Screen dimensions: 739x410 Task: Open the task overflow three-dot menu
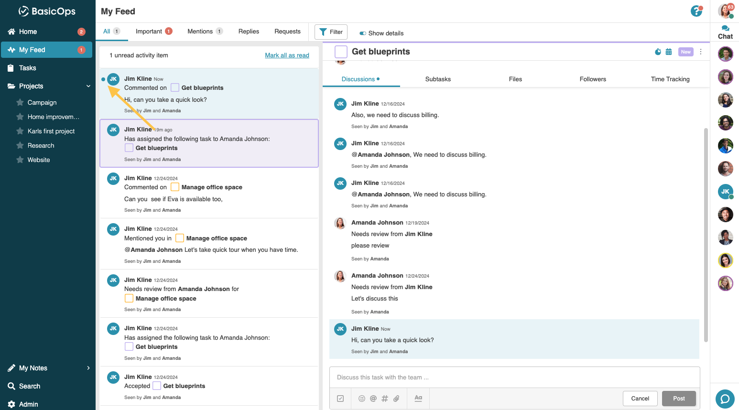tap(701, 51)
